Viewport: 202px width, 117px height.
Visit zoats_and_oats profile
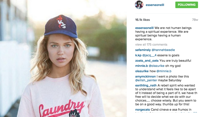pos(147,61)
